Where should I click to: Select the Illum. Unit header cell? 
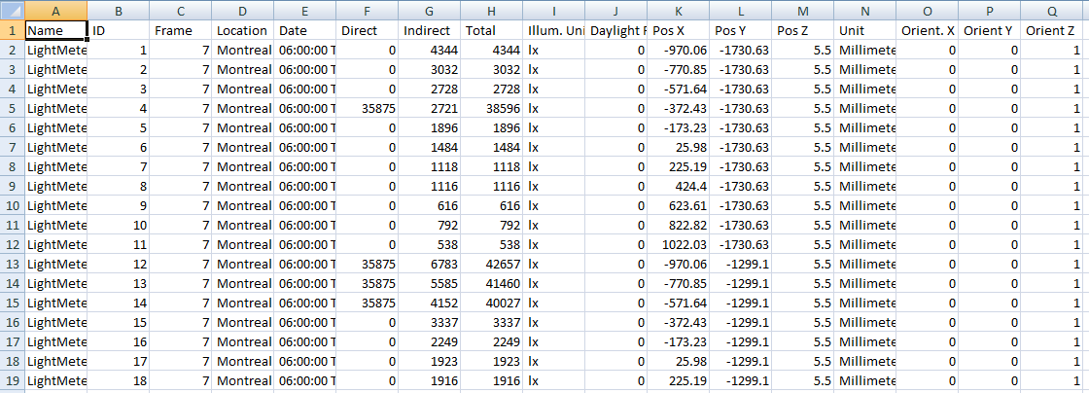(x=553, y=30)
